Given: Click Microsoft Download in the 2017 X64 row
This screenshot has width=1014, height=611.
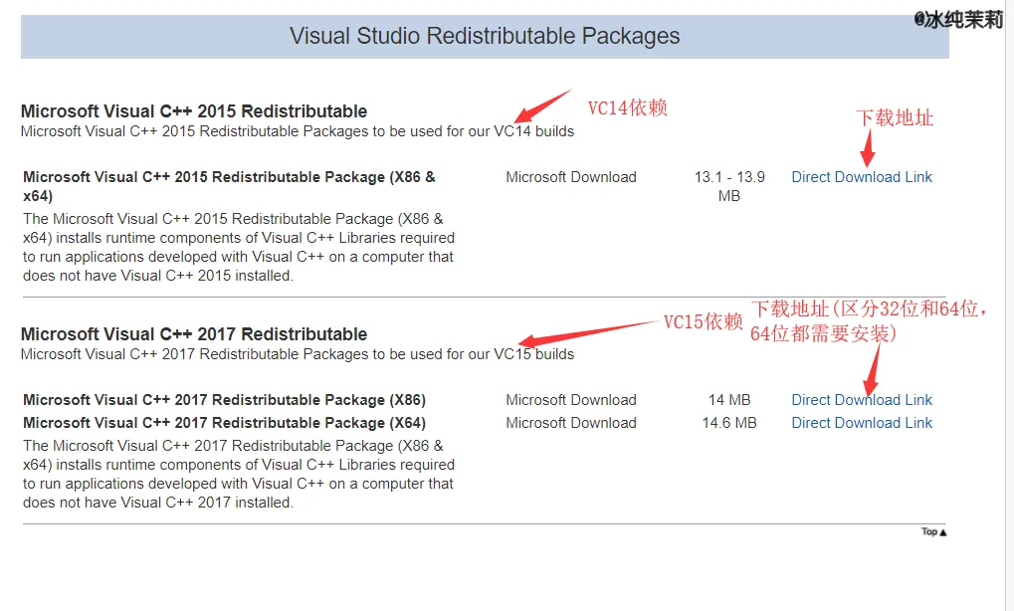Looking at the screenshot, I should click(x=571, y=423).
